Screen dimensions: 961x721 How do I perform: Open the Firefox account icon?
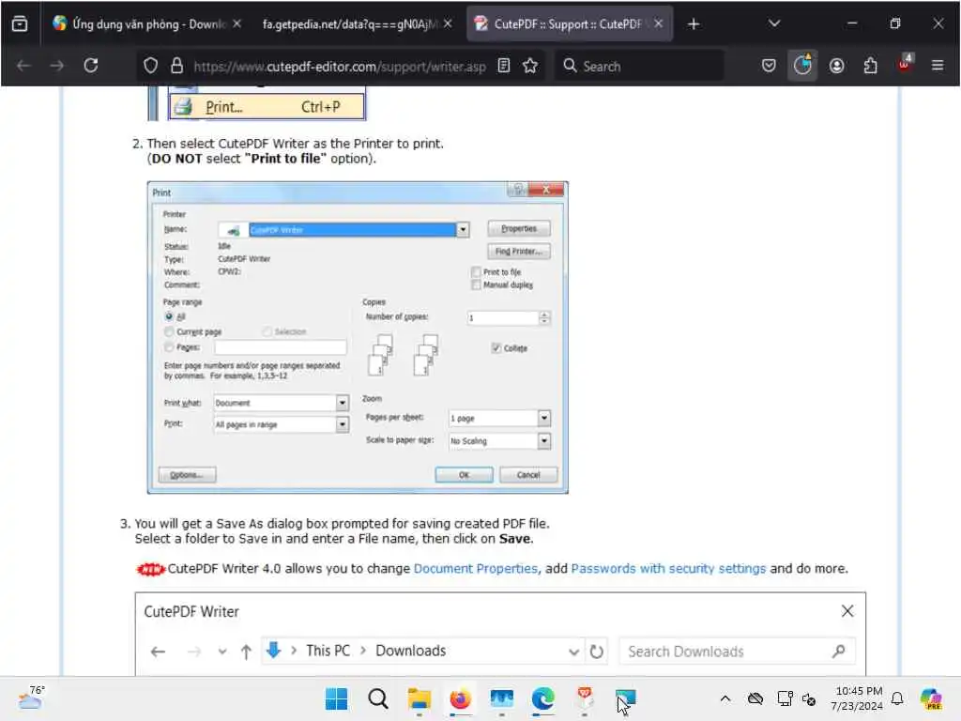point(836,66)
